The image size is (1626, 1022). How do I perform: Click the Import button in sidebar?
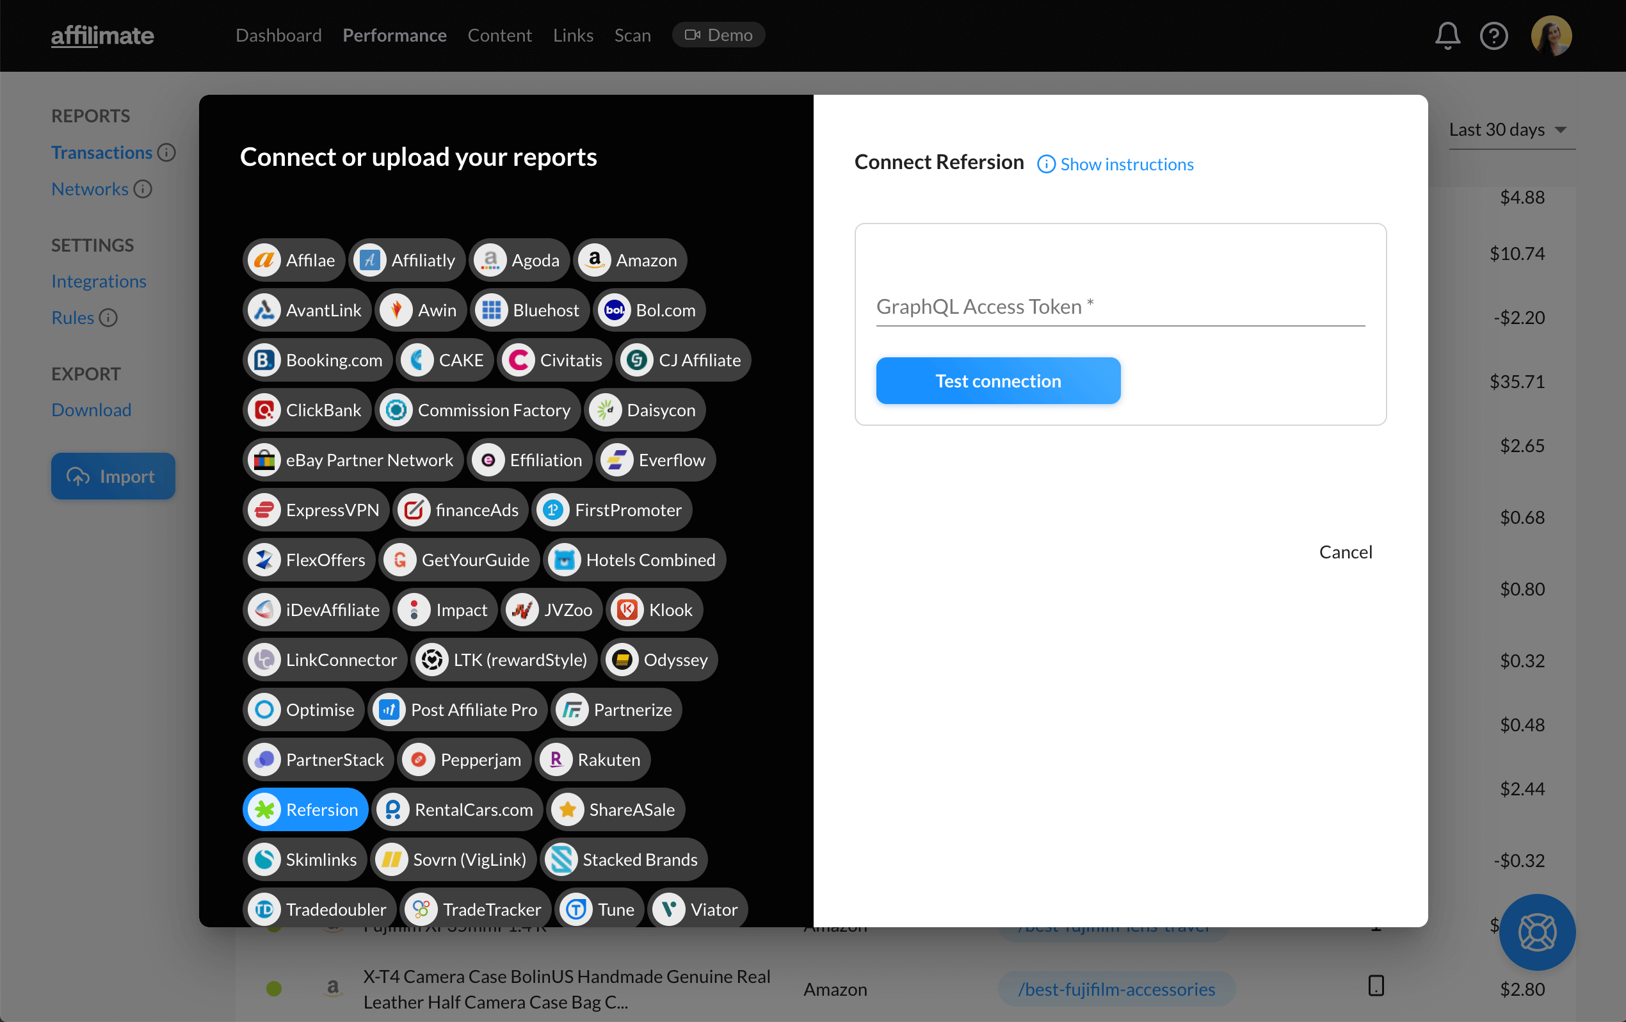[111, 476]
